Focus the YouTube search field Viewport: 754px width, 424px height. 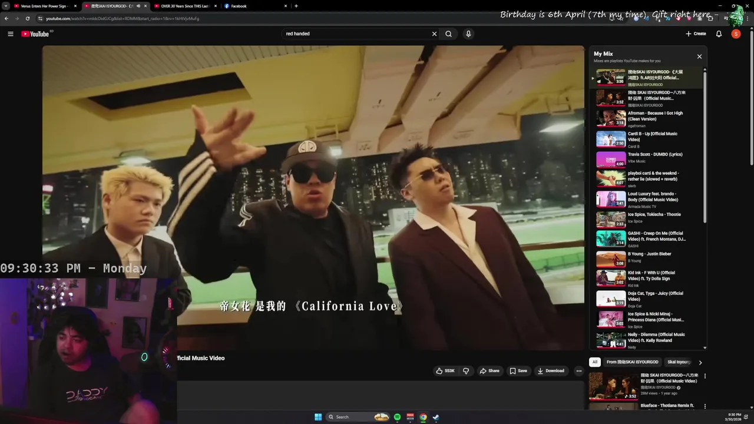click(x=357, y=34)
